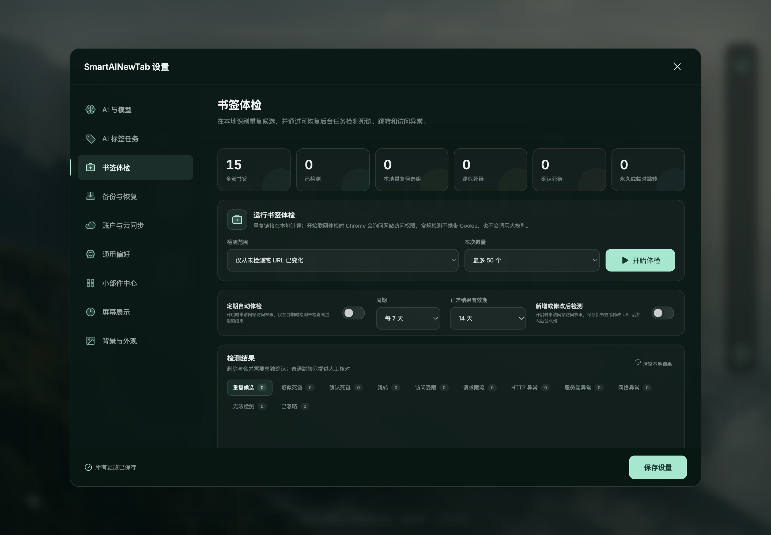This screenshot has width=771, height=535.
Task: Click the 书签体检 page heading
Action: click(x=240, y=105)
